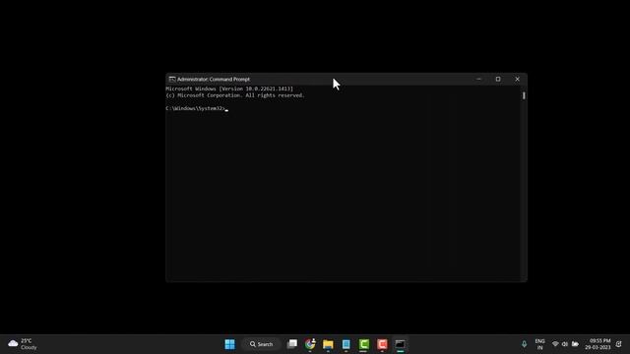Open notifications bell icon in the tray
Viewport: 630px width, 354px height.
[619, 344]
